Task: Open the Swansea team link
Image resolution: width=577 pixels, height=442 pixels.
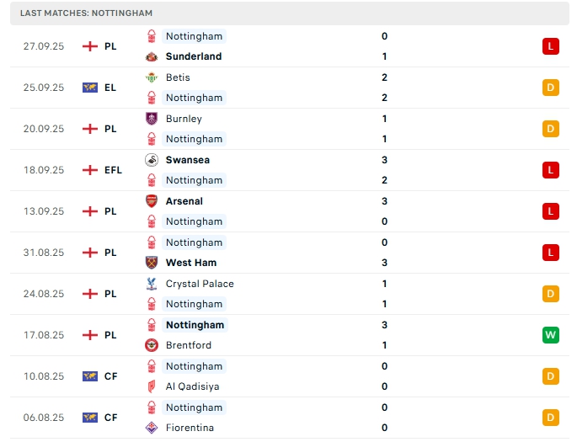Action: tap(188, 160)
